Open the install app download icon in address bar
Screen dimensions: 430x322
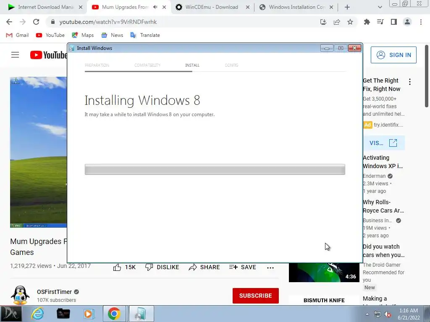(323, 22)
